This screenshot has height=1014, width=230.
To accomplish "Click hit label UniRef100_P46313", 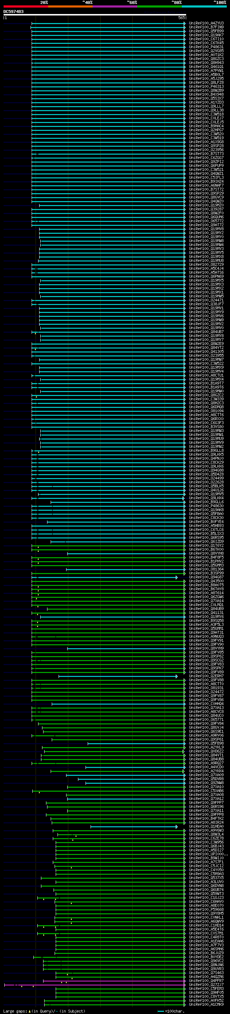I will pyautogui.click(x=206, y=87).
